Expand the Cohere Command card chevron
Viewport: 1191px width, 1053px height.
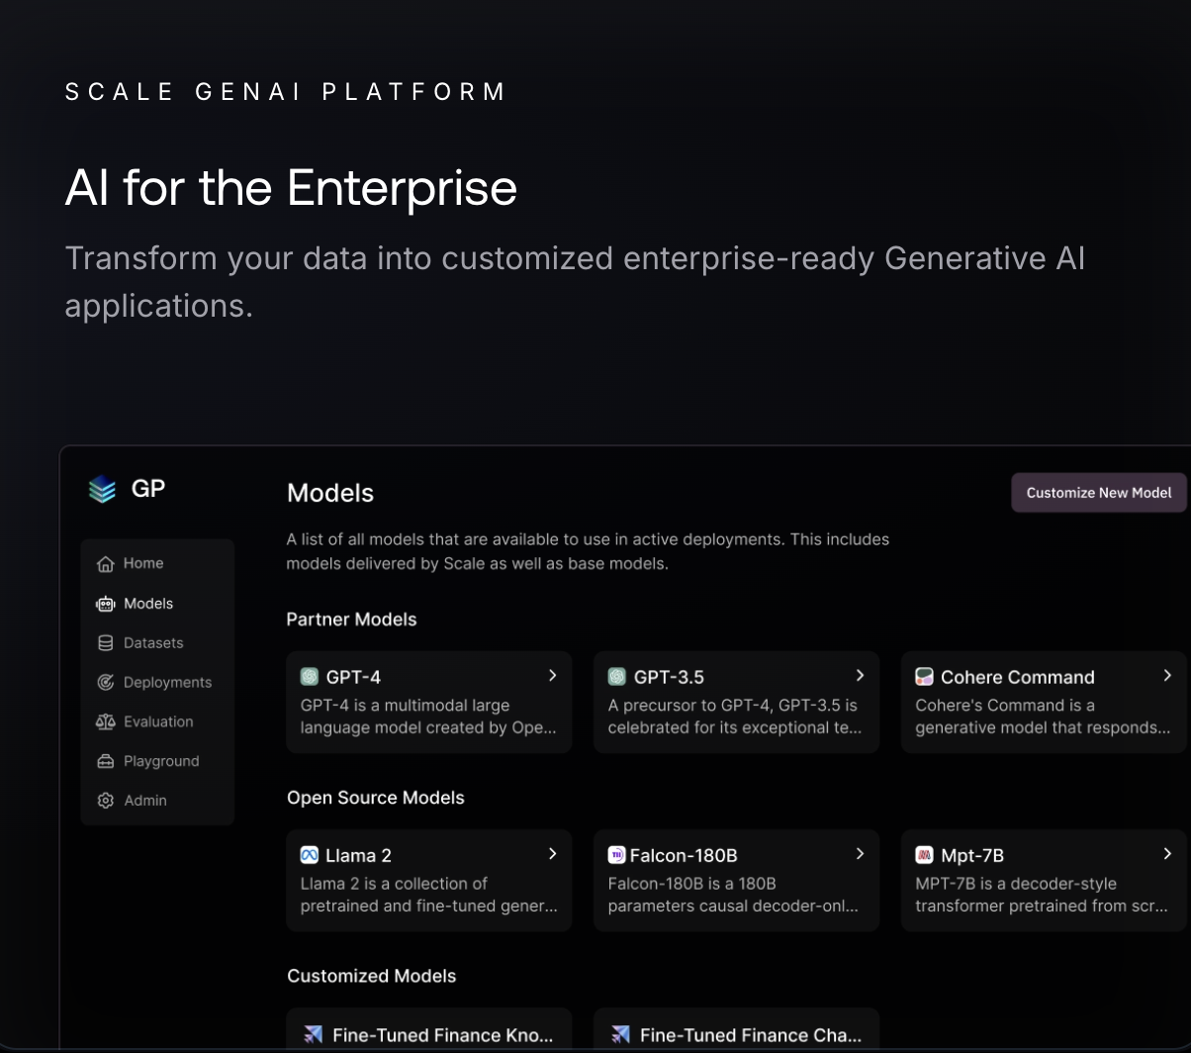(x=1167, y=676)
